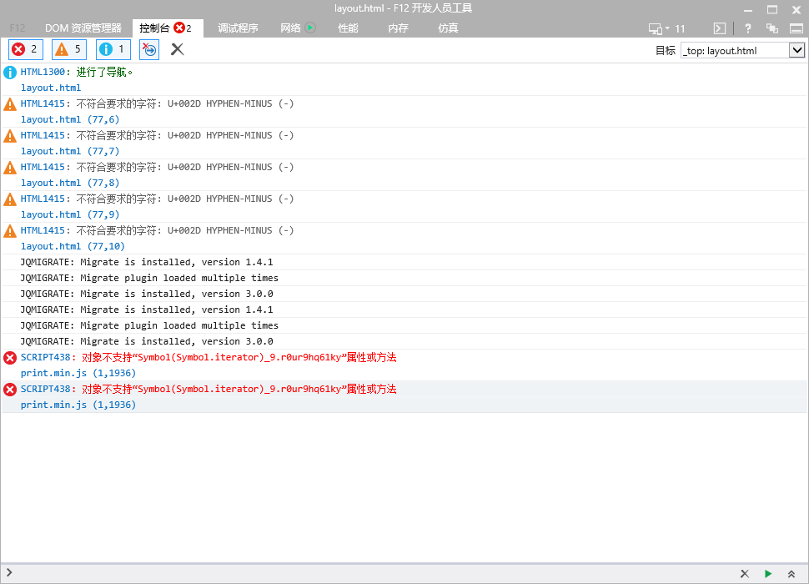This screenshot has height=584, width=809.
Task: Toggle display of warning messages filter
Action: point(68,49)
